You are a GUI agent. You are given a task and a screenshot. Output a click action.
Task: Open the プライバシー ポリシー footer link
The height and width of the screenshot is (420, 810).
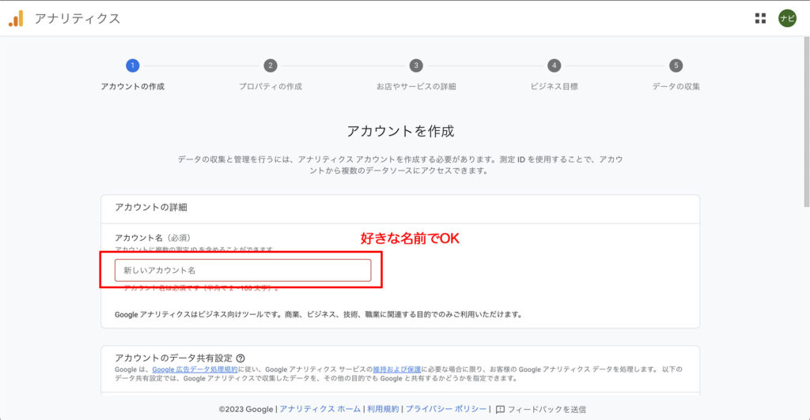[446, 409]
